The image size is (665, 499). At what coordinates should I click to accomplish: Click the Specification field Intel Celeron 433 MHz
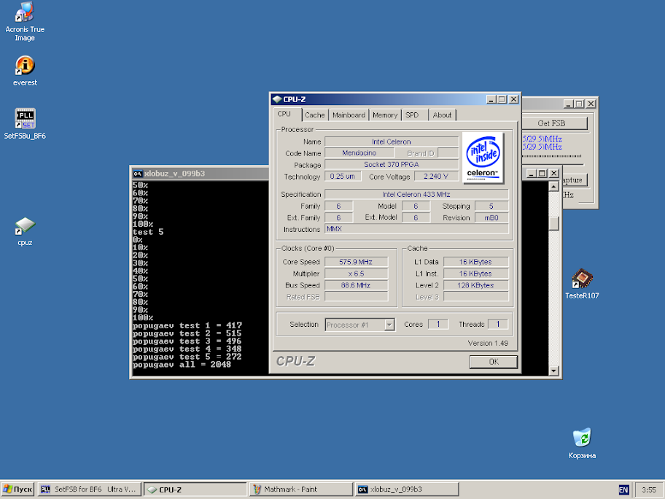coord(416,194)
